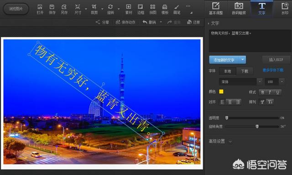Open a file with the 打开 icon
This screenshot has width=292, height=175.
coord(40,9)
